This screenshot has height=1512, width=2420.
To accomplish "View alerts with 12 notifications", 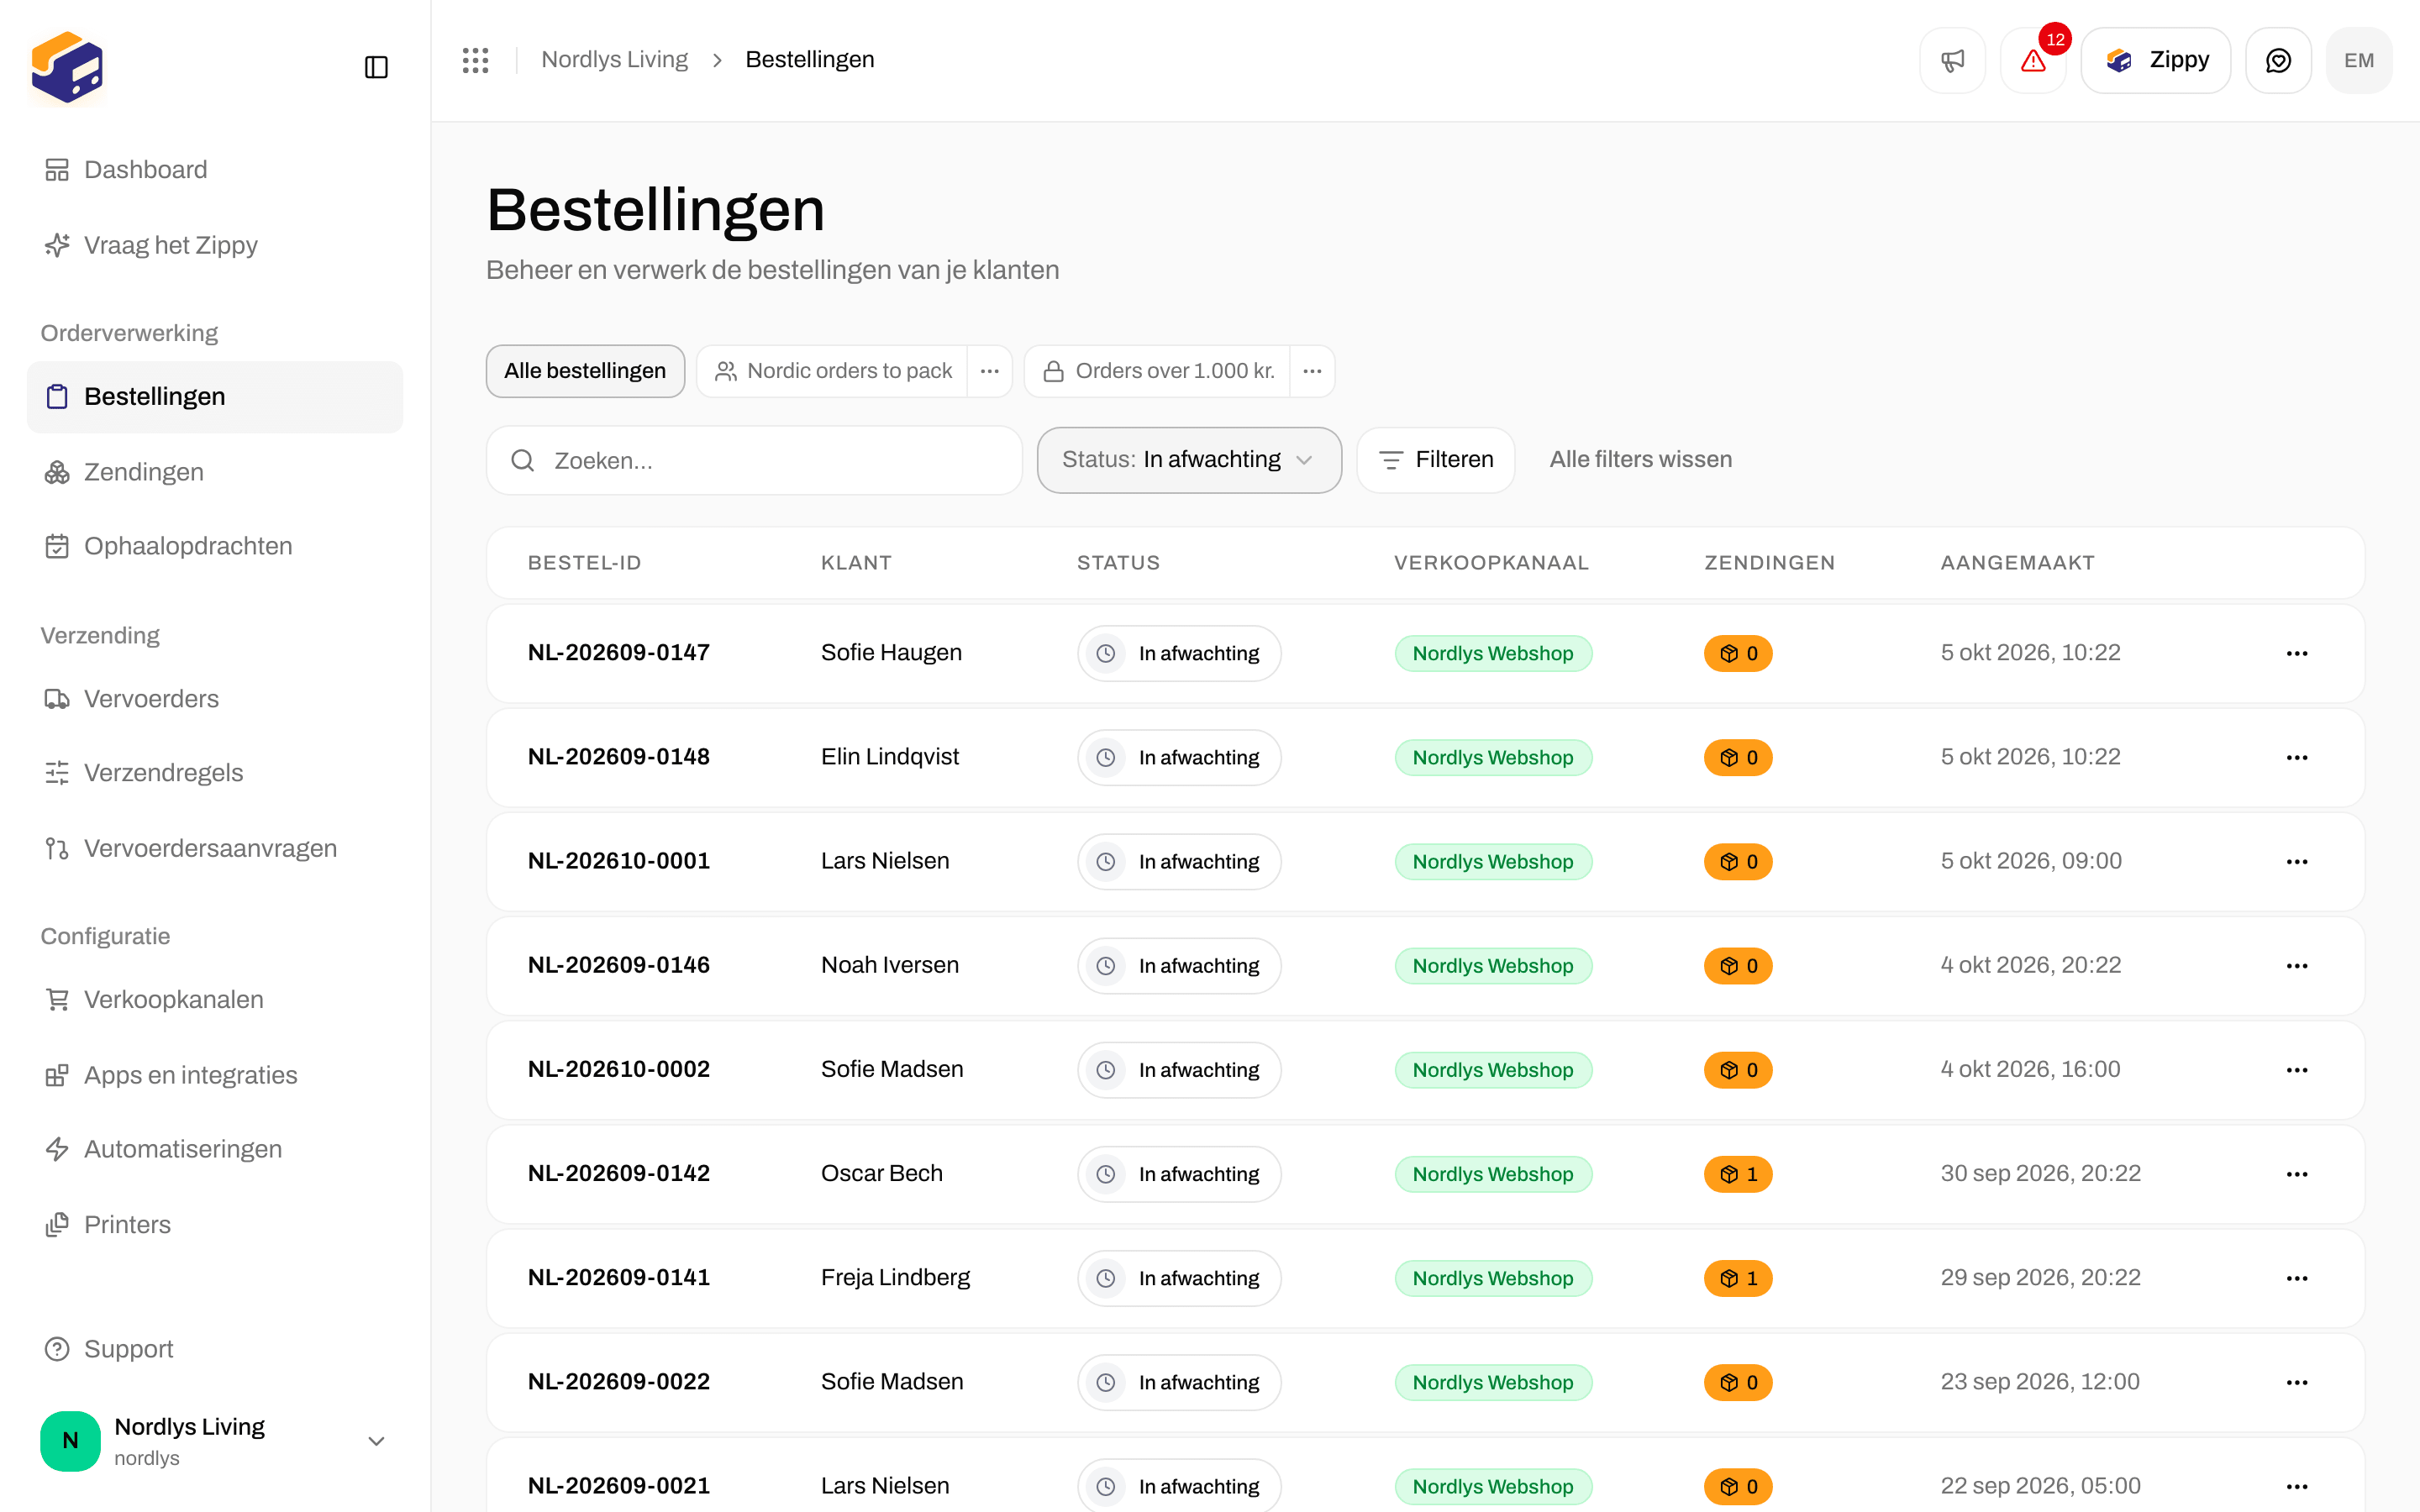I will (2033, 60).
